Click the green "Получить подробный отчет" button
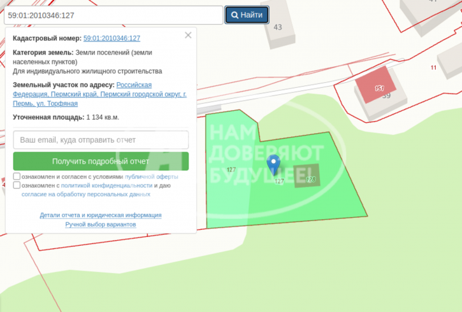 pyautogui.click(x=101, y=161)
